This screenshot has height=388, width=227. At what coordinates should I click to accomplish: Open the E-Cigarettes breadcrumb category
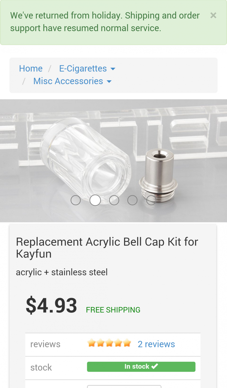tap(83, 69)
